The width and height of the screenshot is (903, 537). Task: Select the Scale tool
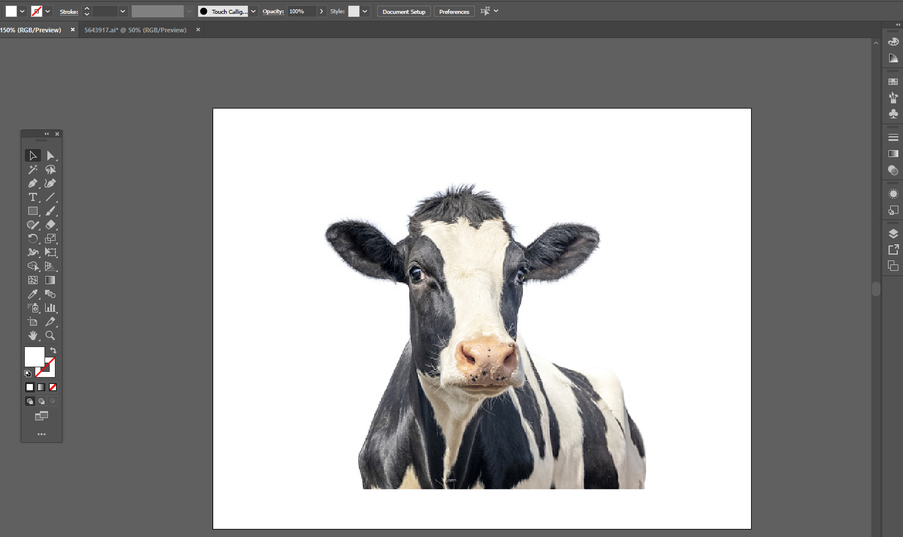pyautogui.click(x=50, y=239)
